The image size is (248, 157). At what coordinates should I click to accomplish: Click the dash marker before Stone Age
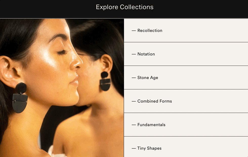[134, 78]
